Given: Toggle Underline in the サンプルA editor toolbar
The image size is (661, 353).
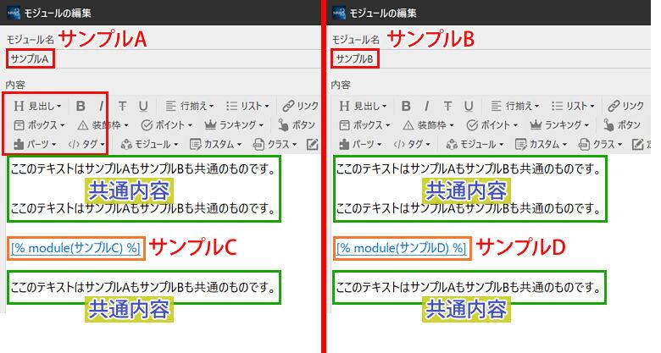Looking at the screenshot, I should click(143, 106).
